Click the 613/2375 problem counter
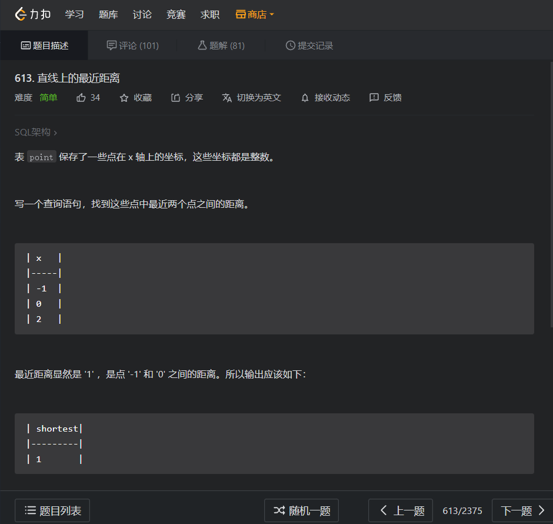 pyautogui.click(x=462, y=510)
